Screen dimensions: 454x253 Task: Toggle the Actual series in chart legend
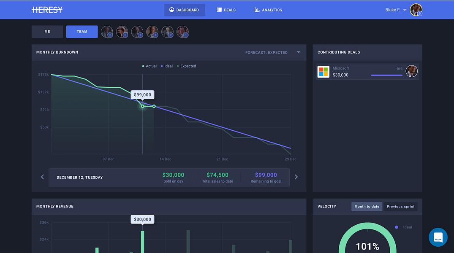tap(150, 66)
